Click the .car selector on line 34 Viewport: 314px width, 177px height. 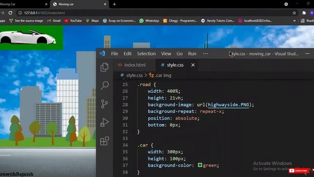coord(143,145)
